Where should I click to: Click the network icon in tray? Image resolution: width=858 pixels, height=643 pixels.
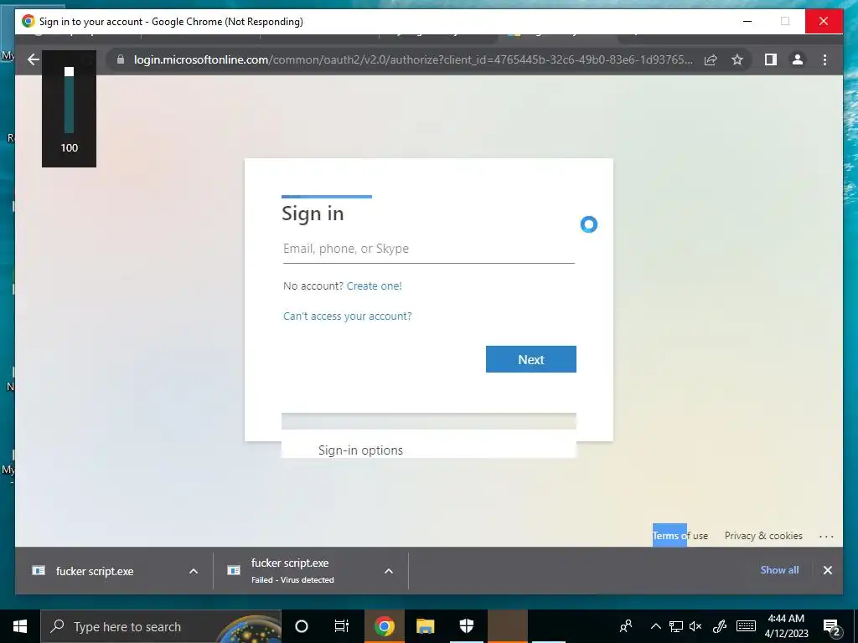pyautogui.click(x=676, y=626)
